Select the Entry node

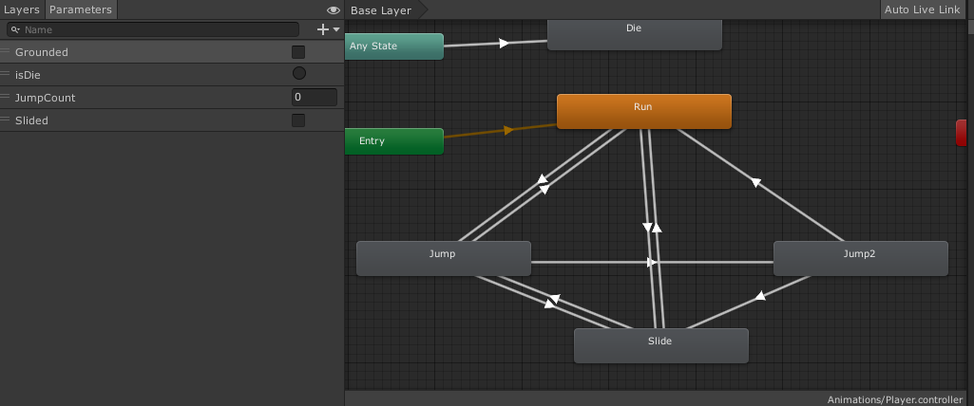tap(393, 141)
